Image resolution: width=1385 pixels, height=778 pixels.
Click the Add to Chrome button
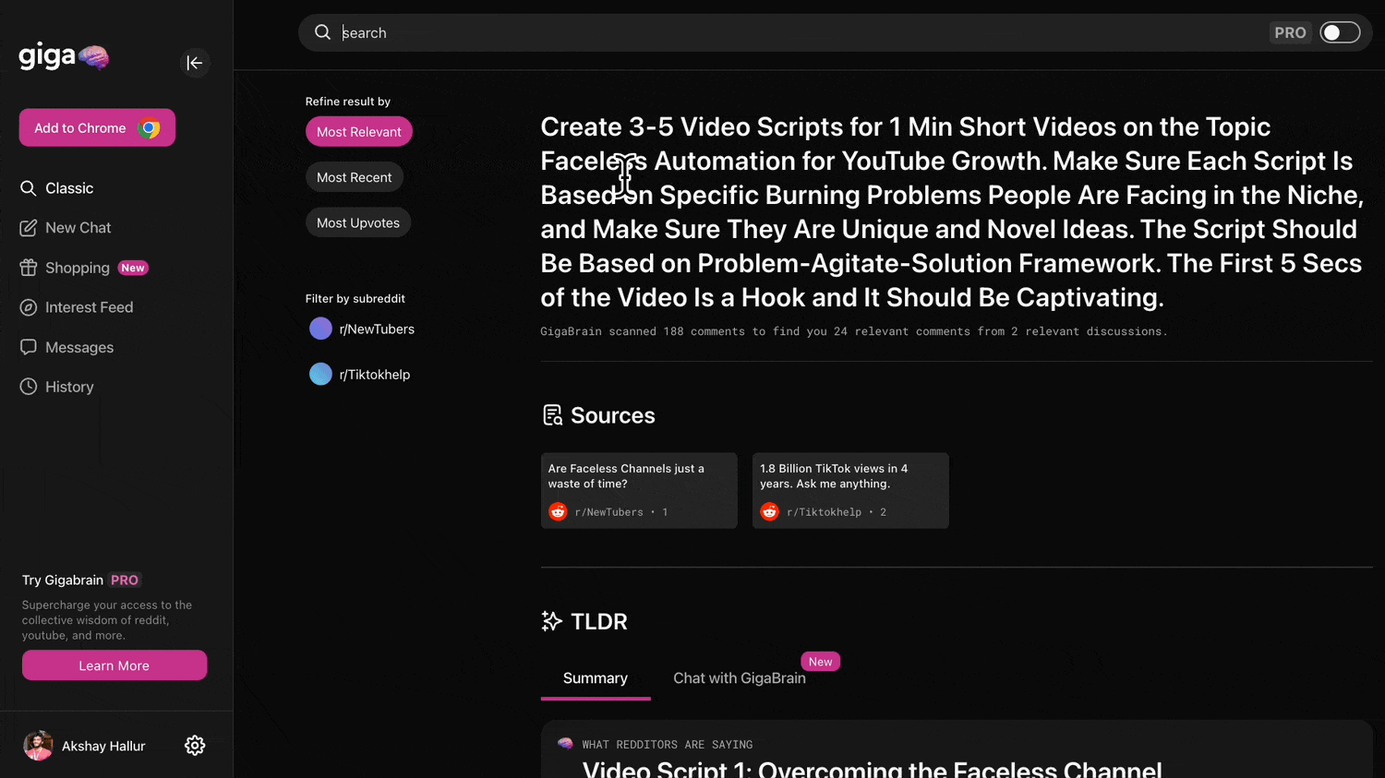(97, 128)
